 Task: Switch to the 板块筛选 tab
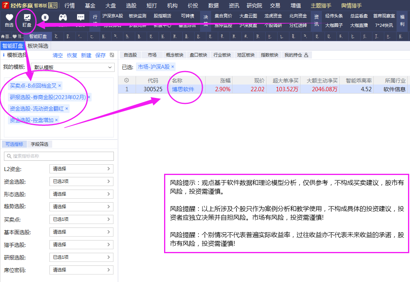(x=38, y=46)
